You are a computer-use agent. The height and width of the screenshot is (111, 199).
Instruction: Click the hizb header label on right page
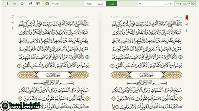click(x=115, y=17)
